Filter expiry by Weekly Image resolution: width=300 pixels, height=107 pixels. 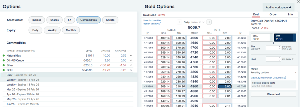(52, 30)
